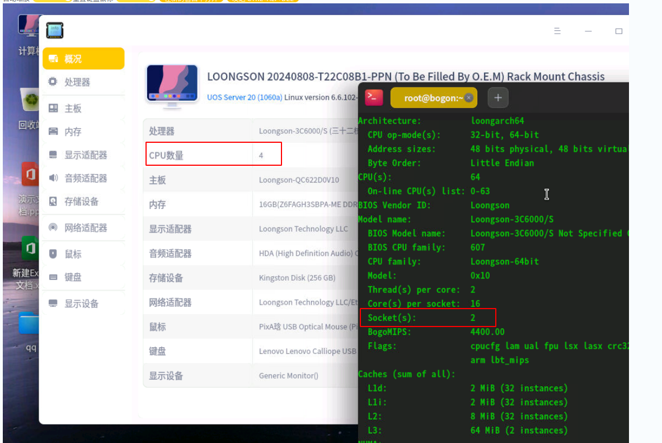Open the device manager hamburger menu

557,31
